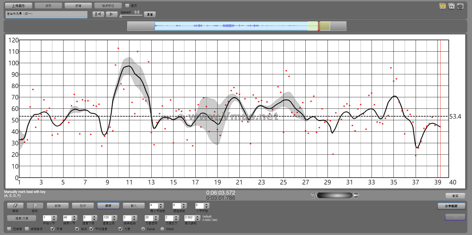Enable the 无嘀嗒 checkbox
The height and width of the screenshot is (235, 472).
pos(9,229)
